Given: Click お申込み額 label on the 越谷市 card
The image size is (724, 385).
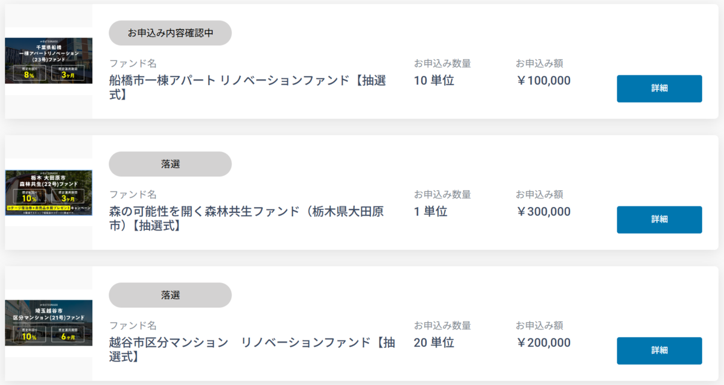Looking at the screenshot, I should pos(539,325).
